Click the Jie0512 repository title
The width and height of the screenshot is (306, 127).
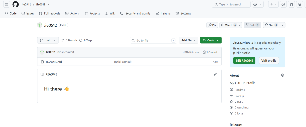[x=50, y=25]
